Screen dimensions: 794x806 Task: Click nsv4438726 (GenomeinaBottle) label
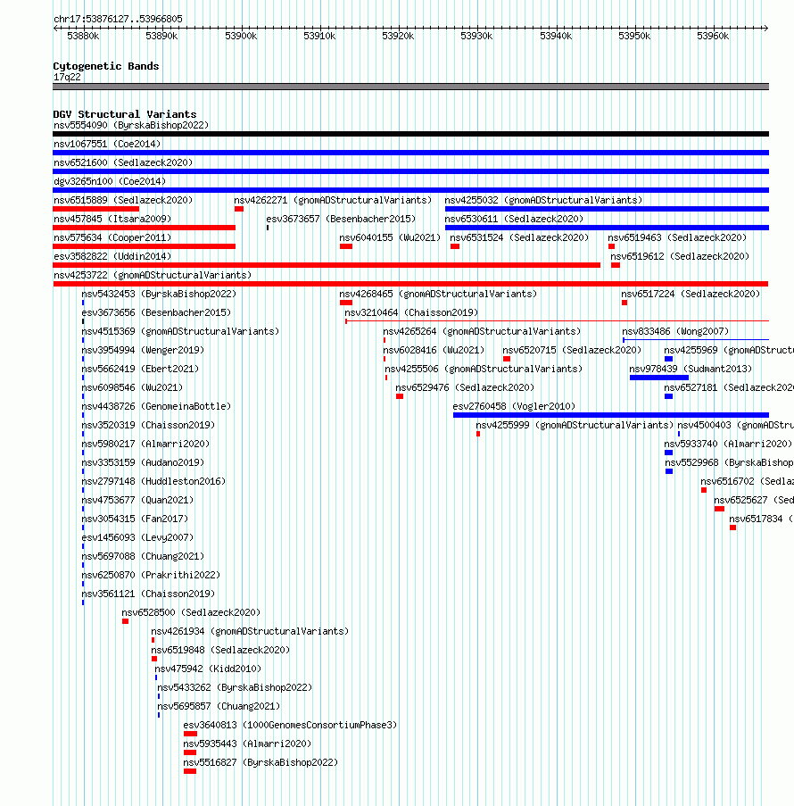pyautogui.click(x=156, y=407)
